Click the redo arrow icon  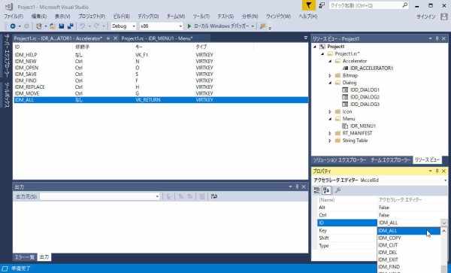click(x=97, y=26)
